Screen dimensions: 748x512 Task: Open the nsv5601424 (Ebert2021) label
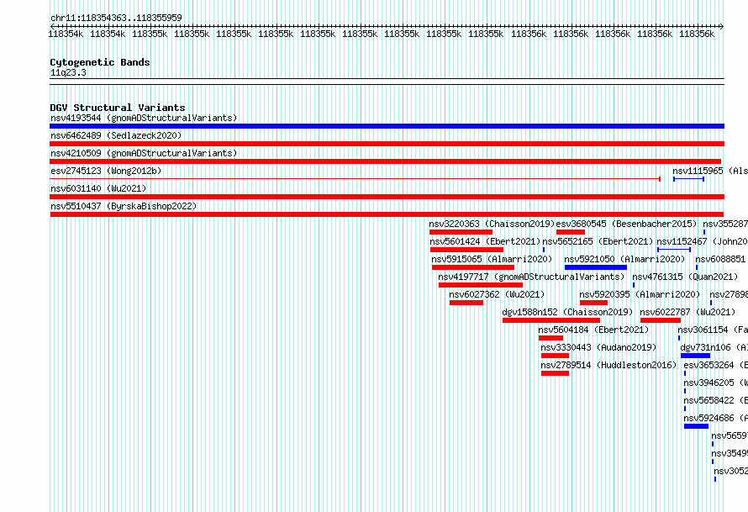485,241
